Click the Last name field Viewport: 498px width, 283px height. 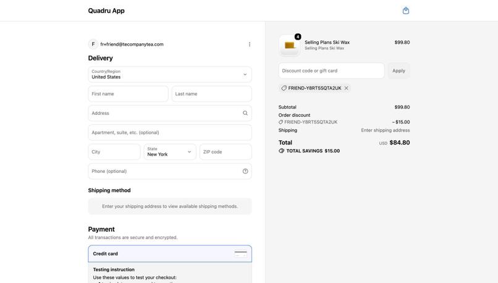pos(212,94)
